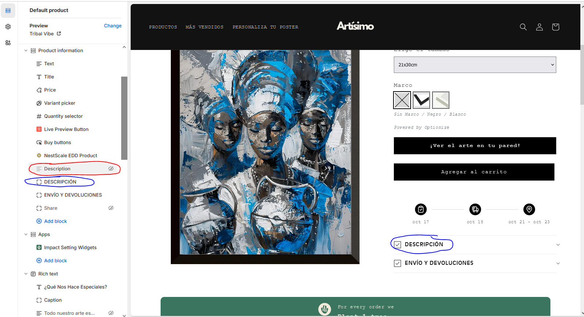This screenshot has height=317, width=584.
Task: Open the PERSONALIZA TU POSTER menu item
Action: click(x=265, y=27)
